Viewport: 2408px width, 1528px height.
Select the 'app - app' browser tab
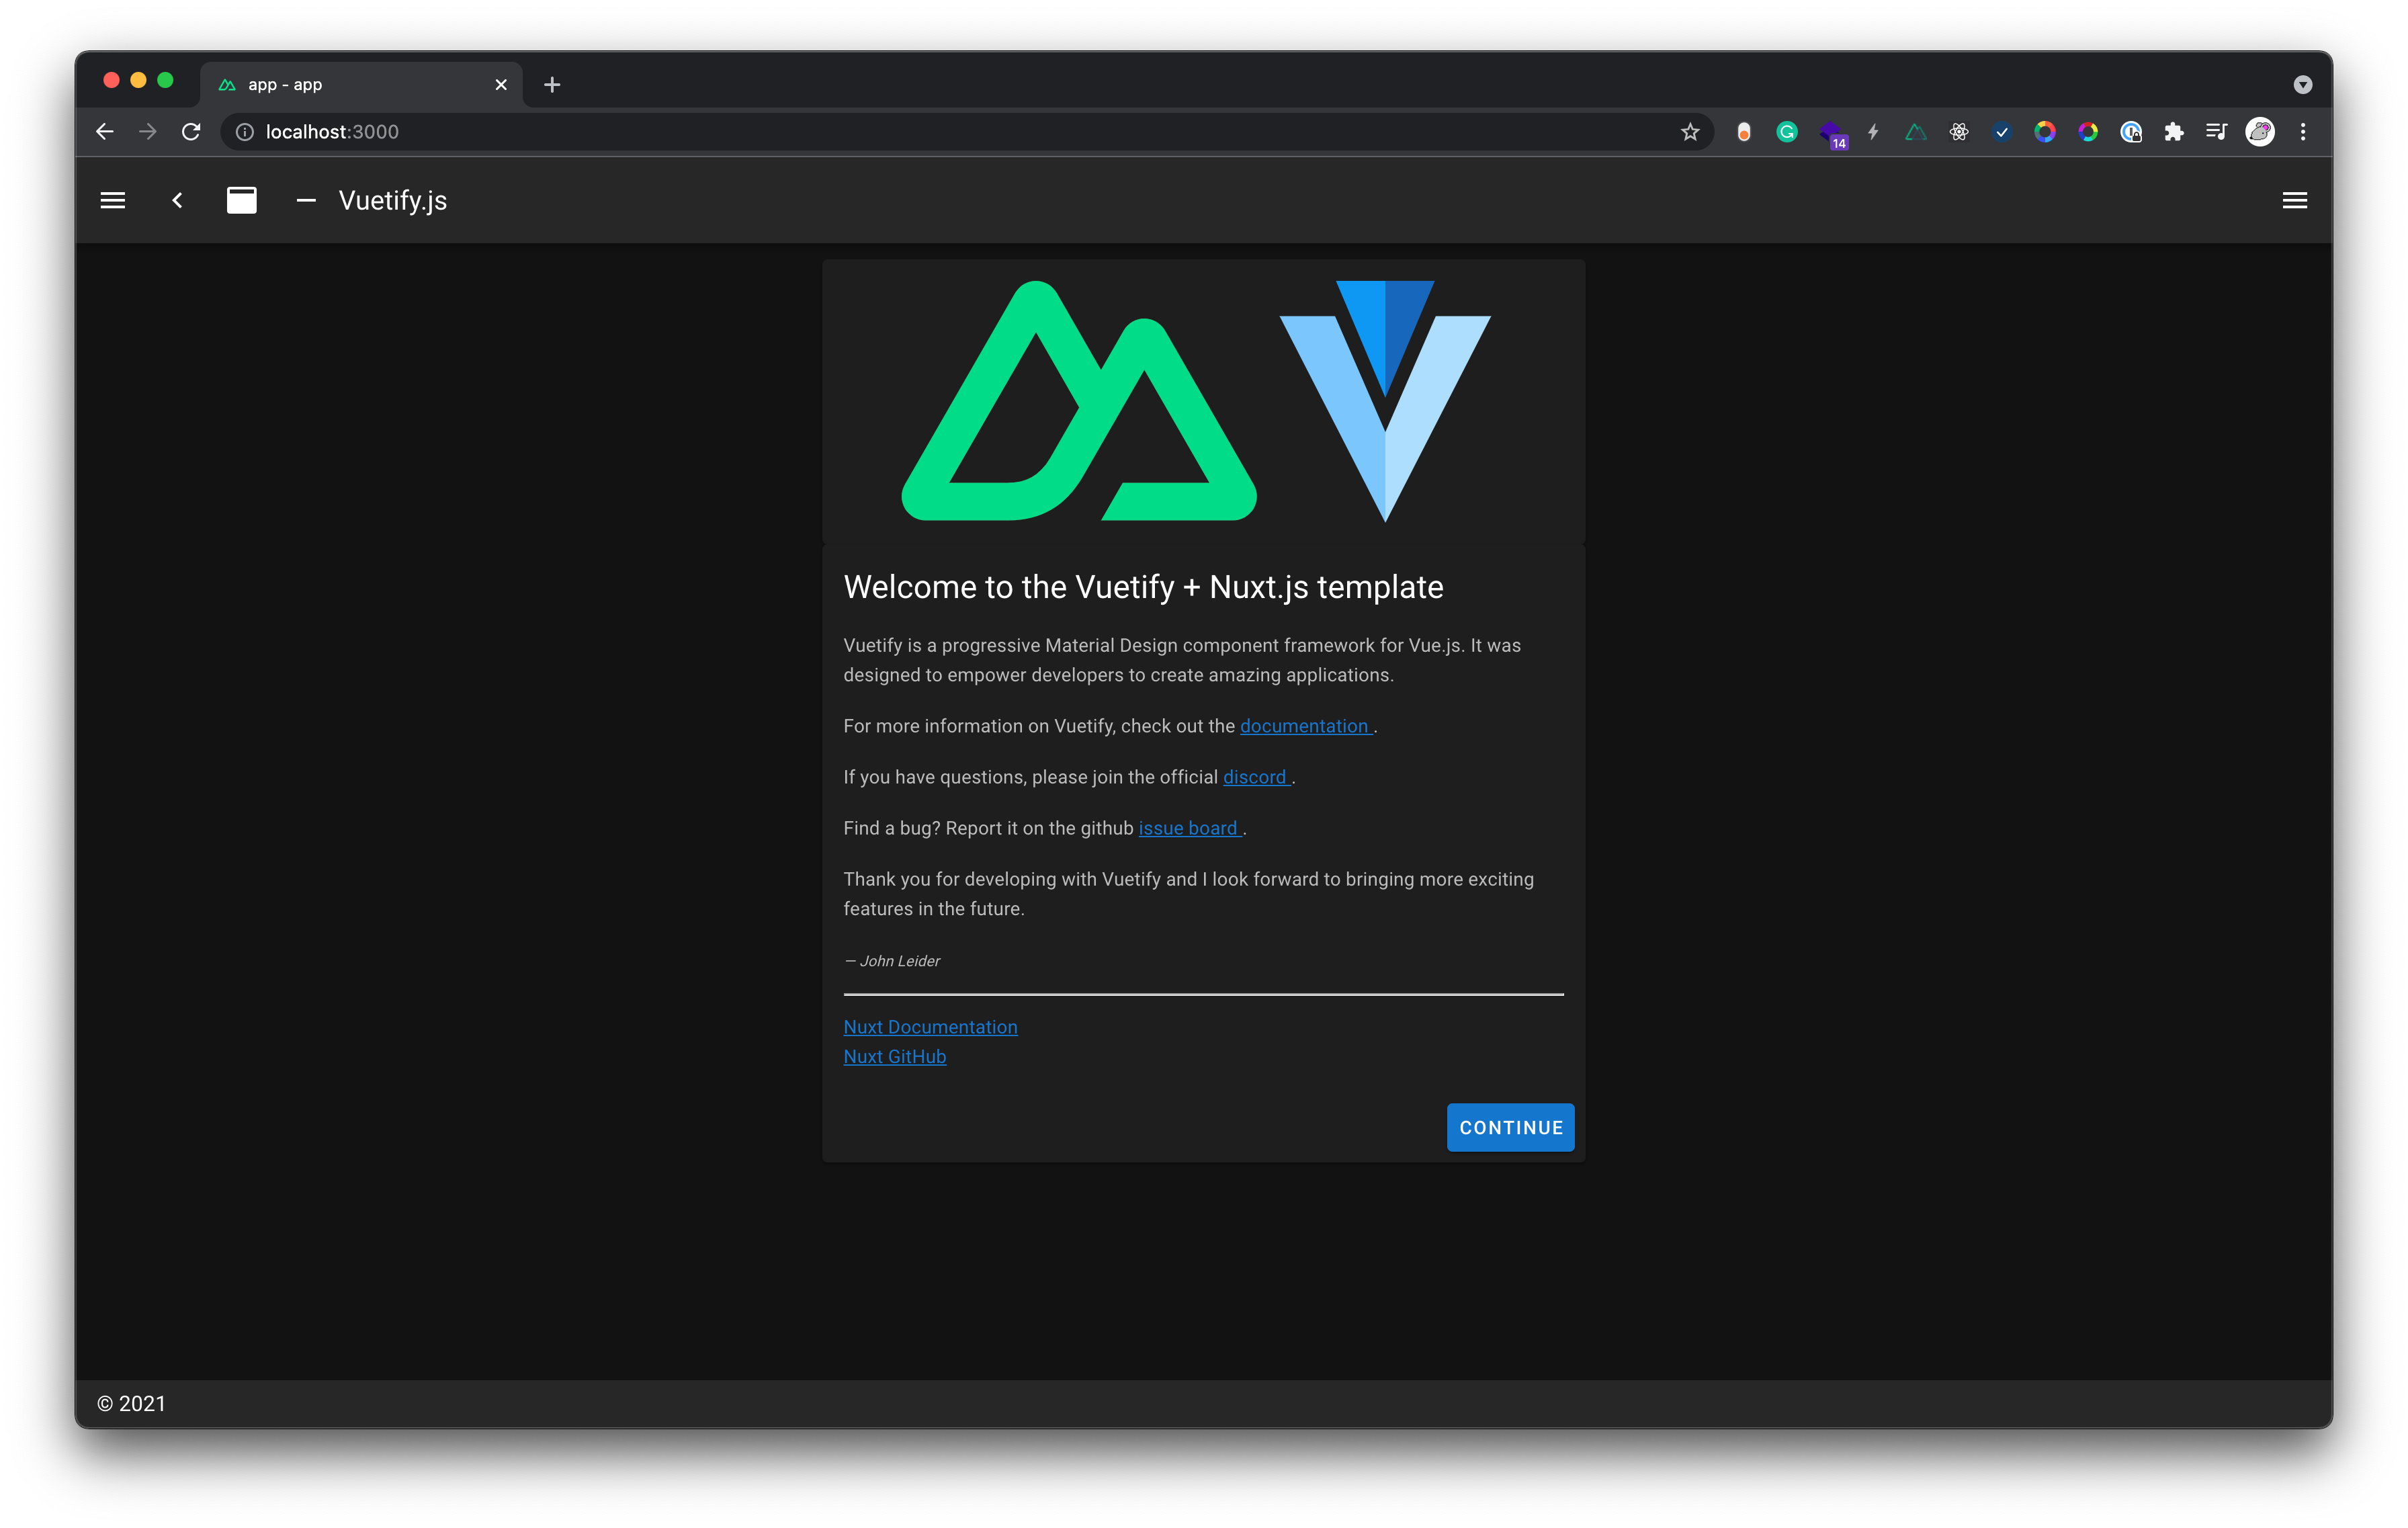coord(361,85)
